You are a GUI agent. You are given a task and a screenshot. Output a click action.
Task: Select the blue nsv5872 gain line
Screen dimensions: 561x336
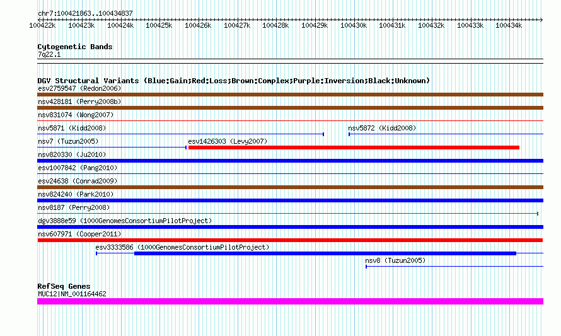pos(446,134)
